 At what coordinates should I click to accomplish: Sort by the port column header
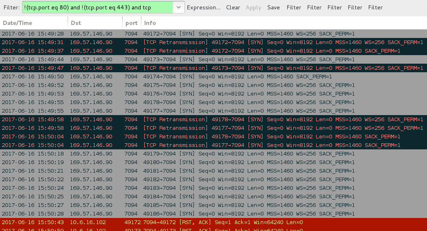point(132,23)
